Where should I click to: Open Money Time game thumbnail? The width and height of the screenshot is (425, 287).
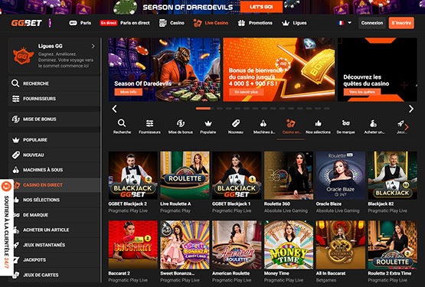pyautogui.click(x=289, y=245)
